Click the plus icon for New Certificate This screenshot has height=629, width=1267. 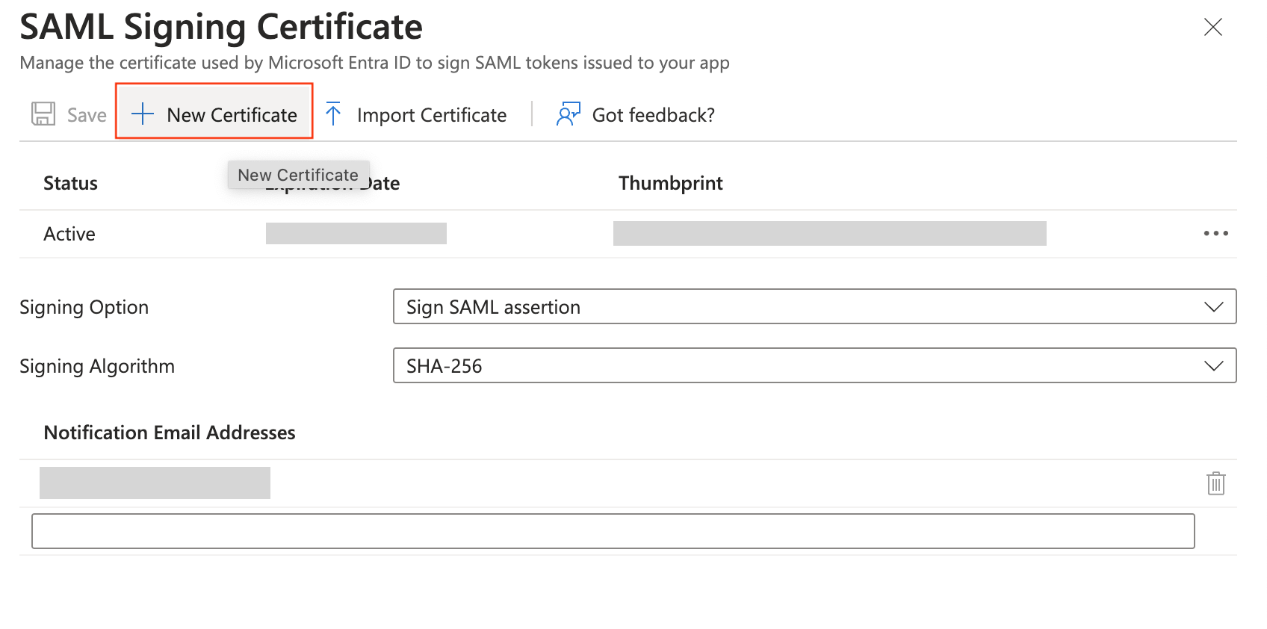(142, 114)
